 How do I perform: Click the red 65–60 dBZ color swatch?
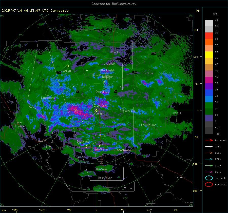point(209,36)
